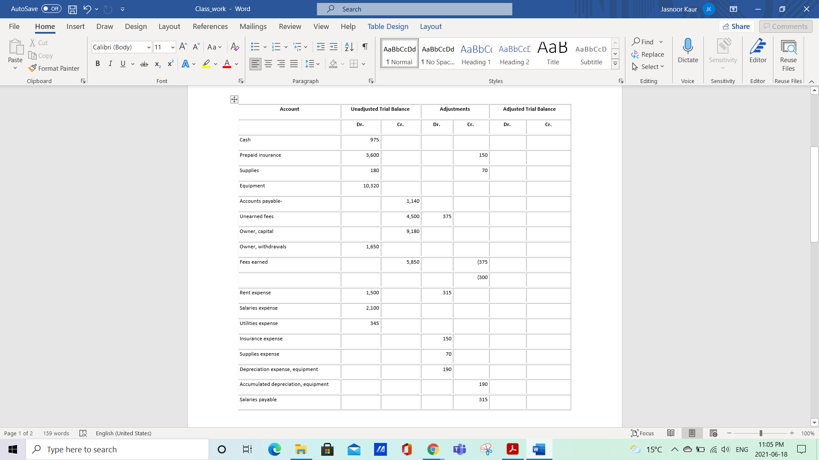Switch to the Table Design tab
The height and width of the screenshot is (460, 819).
388,26
